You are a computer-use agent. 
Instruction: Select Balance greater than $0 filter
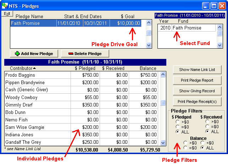(185, 143)
